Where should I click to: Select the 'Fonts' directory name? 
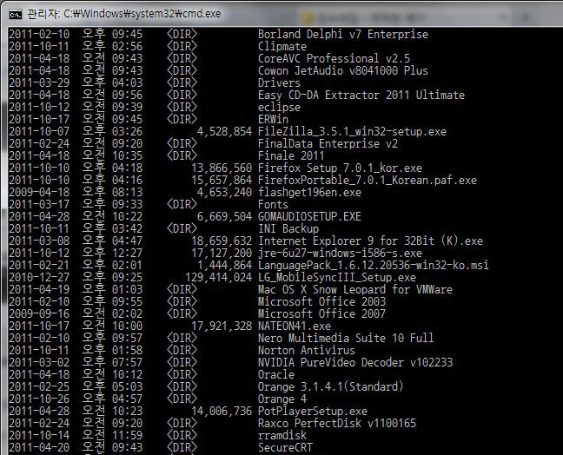tap(273, 205)
